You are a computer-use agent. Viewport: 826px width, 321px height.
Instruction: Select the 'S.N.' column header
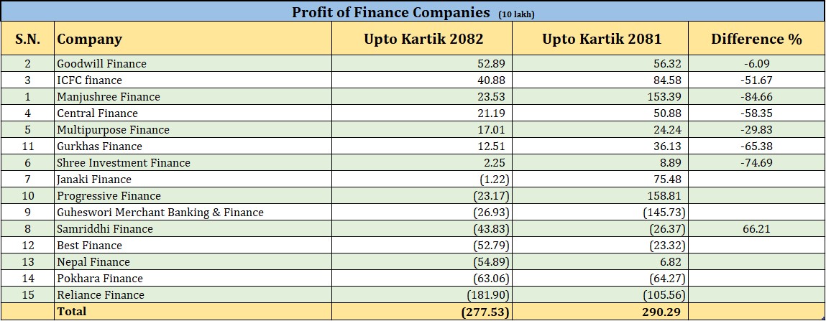click(x=27, y=39)
